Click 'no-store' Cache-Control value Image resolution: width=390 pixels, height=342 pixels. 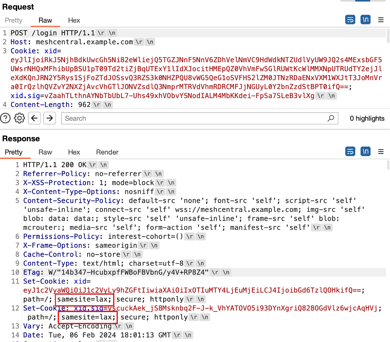(x=104, y=254)
